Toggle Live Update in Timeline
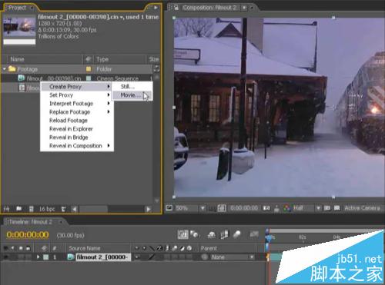The image size is (385, 285). 182,234
